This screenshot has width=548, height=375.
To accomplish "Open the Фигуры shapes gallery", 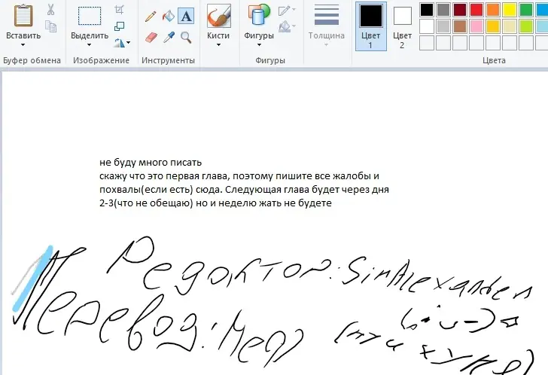I will coord(259,45).
